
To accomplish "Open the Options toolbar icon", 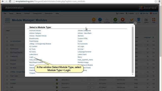I will coord(146,20).
